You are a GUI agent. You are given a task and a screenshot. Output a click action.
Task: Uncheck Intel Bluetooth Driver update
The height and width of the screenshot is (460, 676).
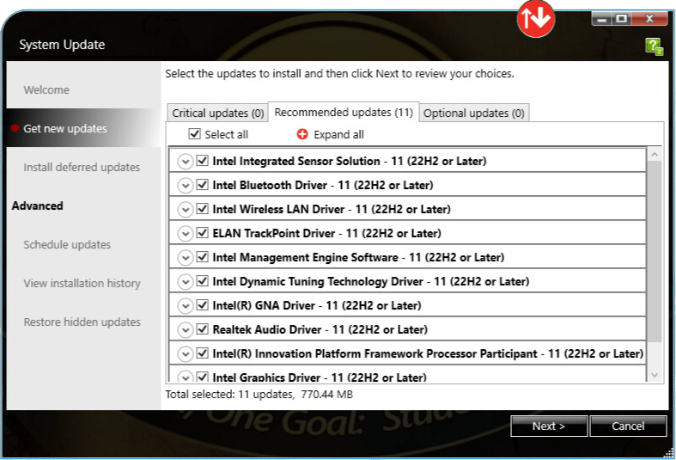(202, 185)
